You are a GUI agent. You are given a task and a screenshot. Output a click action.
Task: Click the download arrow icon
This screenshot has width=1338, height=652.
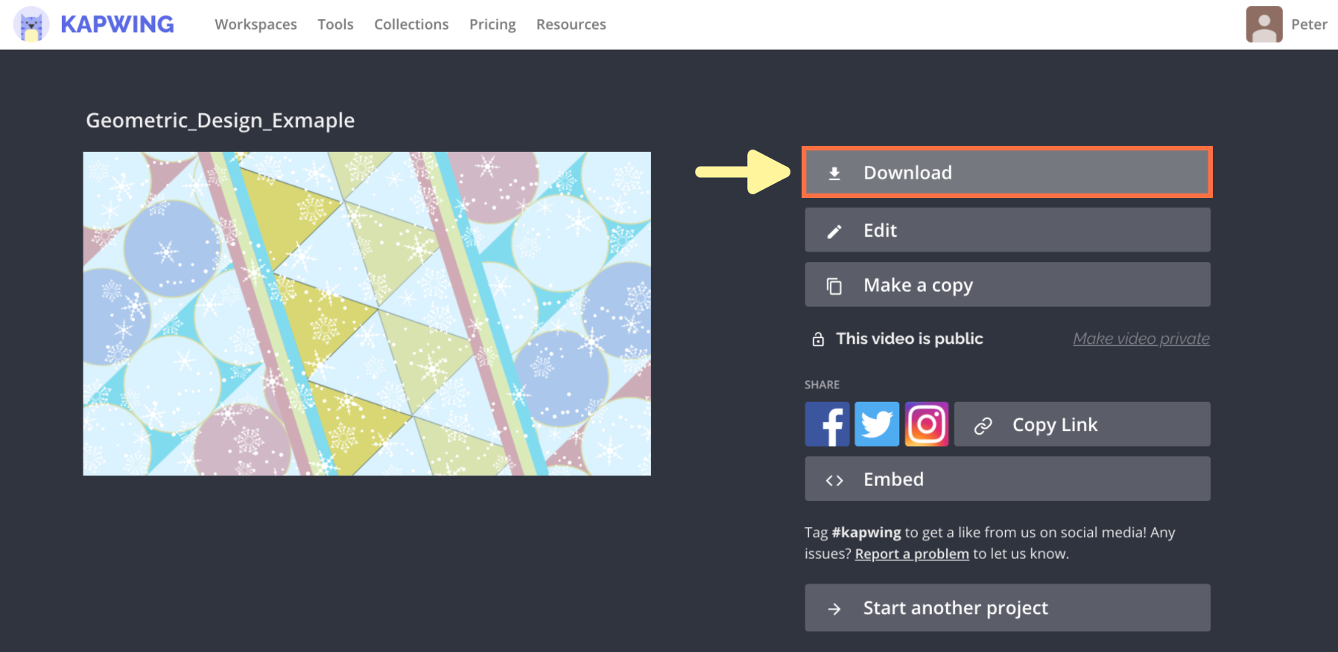click(x=834, y=173)
